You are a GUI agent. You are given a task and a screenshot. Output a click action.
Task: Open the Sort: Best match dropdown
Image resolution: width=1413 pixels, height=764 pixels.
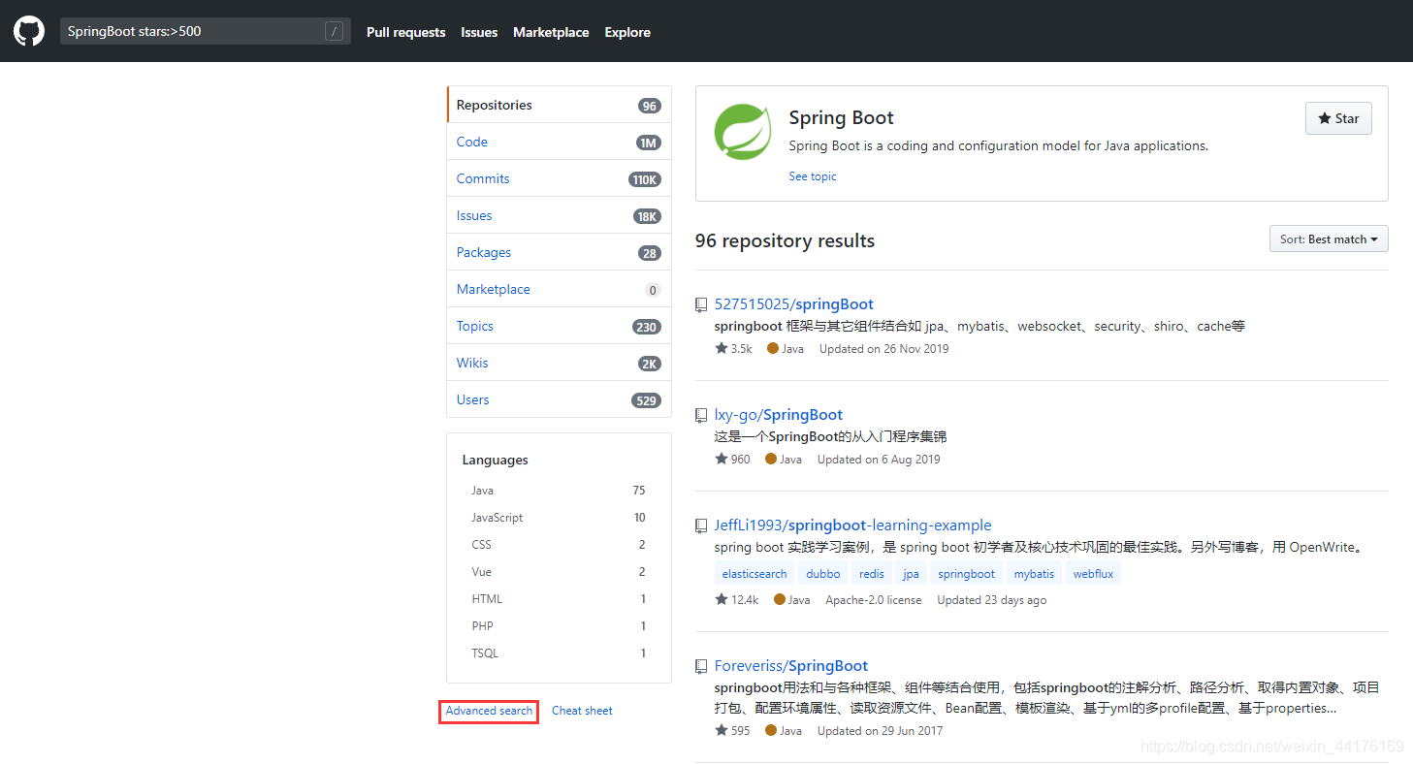(x=1329, y=239)
